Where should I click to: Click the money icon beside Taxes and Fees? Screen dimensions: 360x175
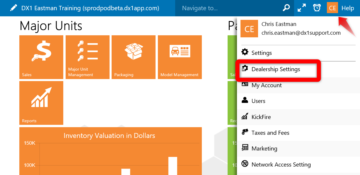tap(245, 132)
